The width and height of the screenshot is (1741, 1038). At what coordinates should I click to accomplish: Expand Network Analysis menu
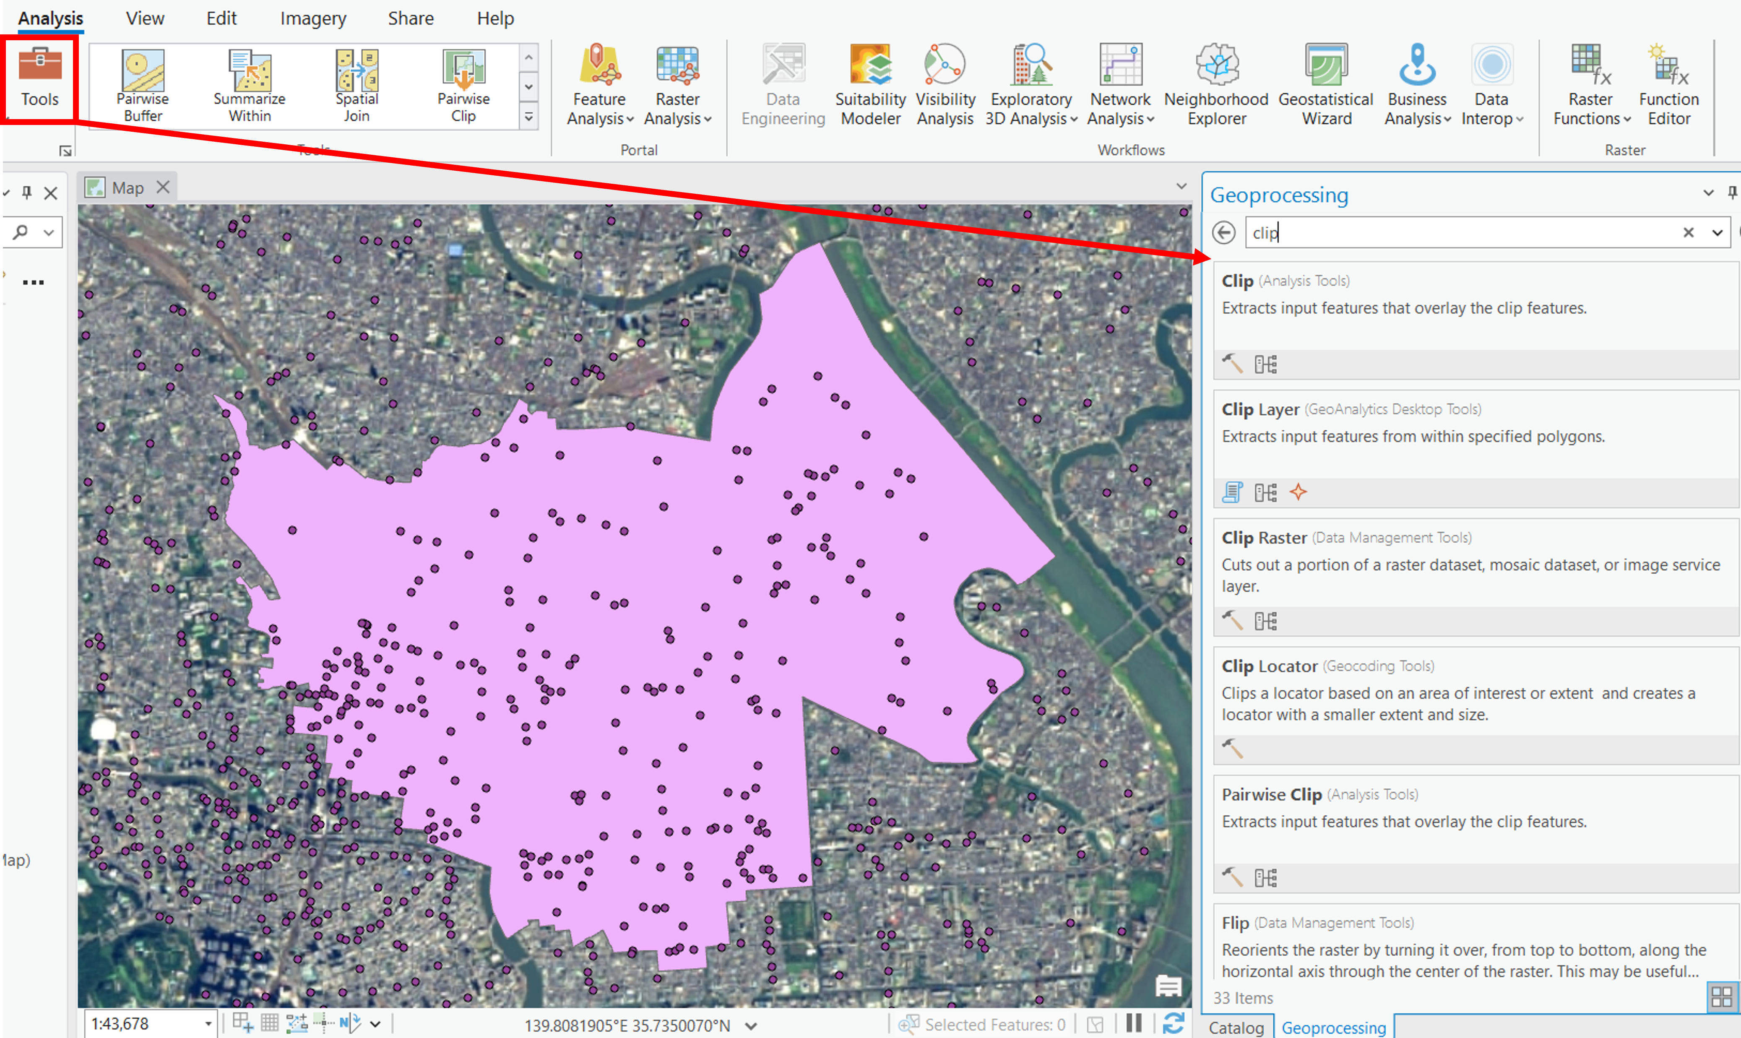[x=1120, y=86]
